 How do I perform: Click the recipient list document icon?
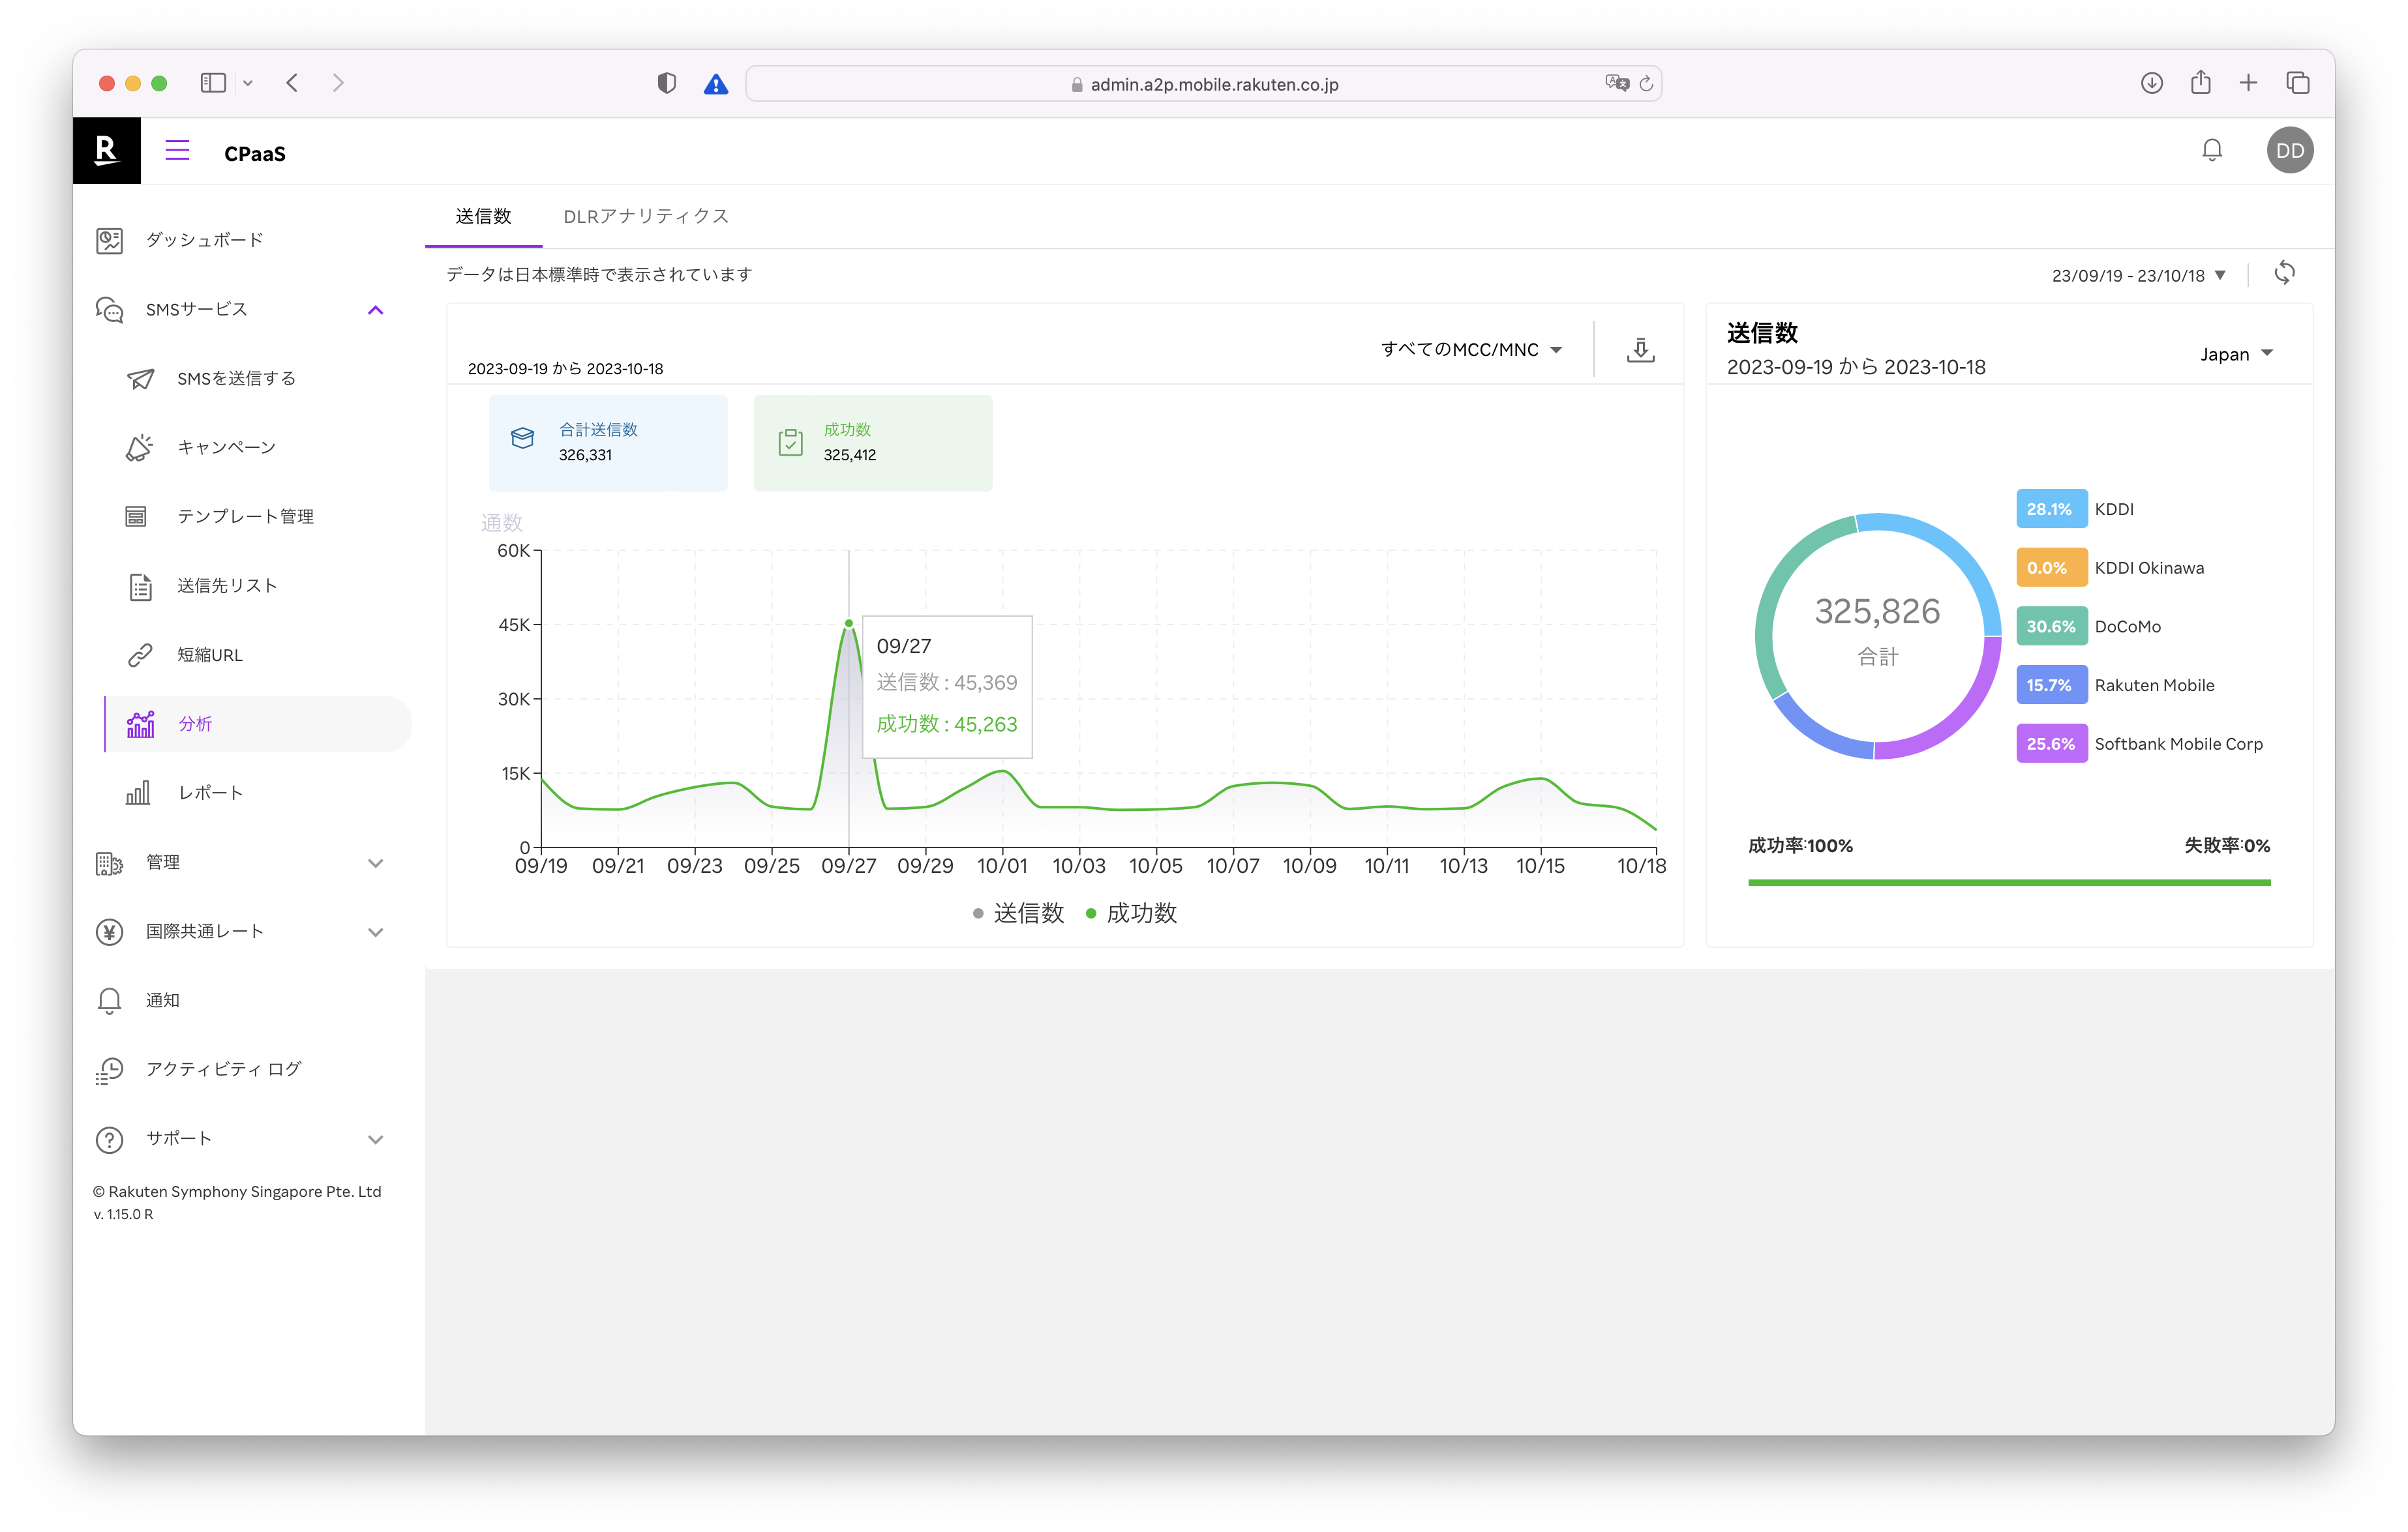pos(140,587)
